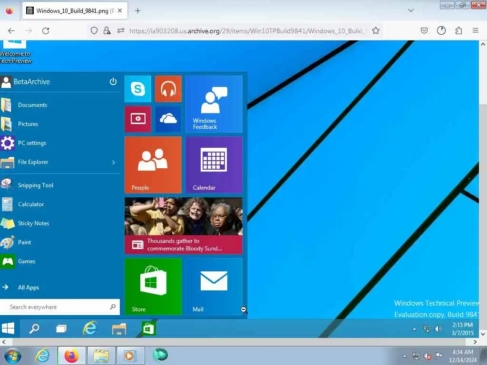
Task: Open Welcome to Tech Preview desktop shortcut
Action: 16,52
